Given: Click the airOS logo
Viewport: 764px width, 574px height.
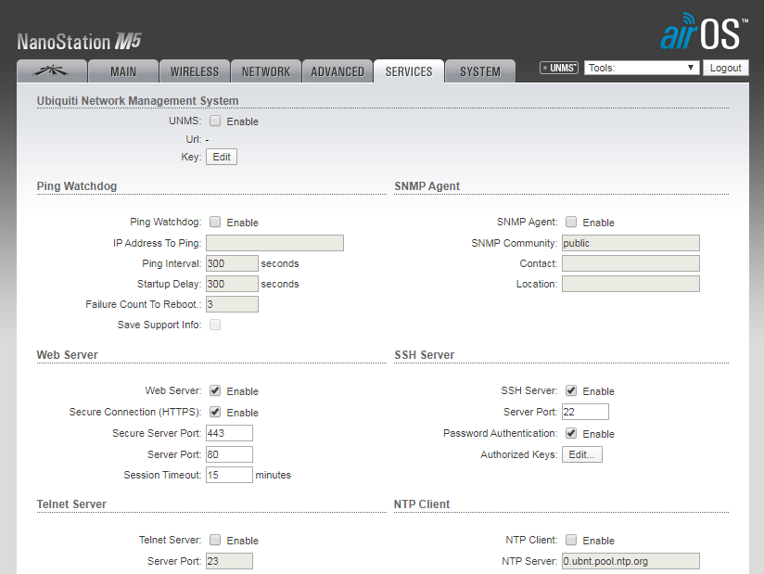Looking at the screenshot, I should point(704,32).
